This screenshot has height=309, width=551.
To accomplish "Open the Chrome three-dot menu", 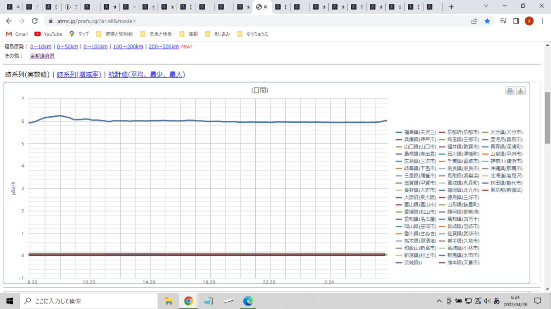I will (542, 21).
